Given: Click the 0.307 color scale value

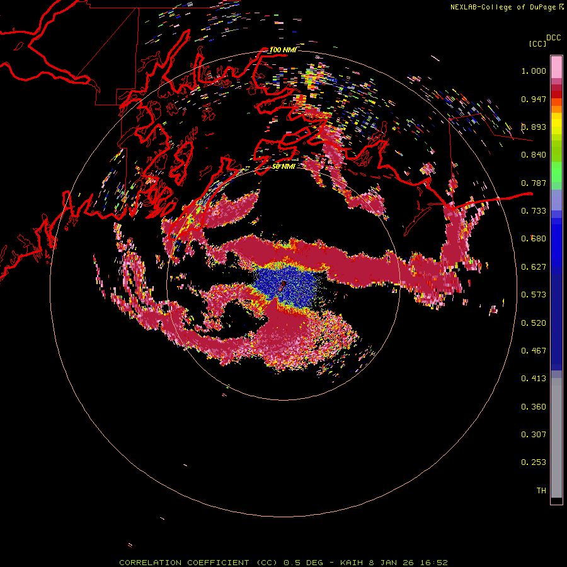Looking at the screenshot, I should coord(534,435).
